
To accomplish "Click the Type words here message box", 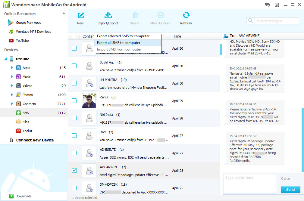I will click(x=250, y=184).
